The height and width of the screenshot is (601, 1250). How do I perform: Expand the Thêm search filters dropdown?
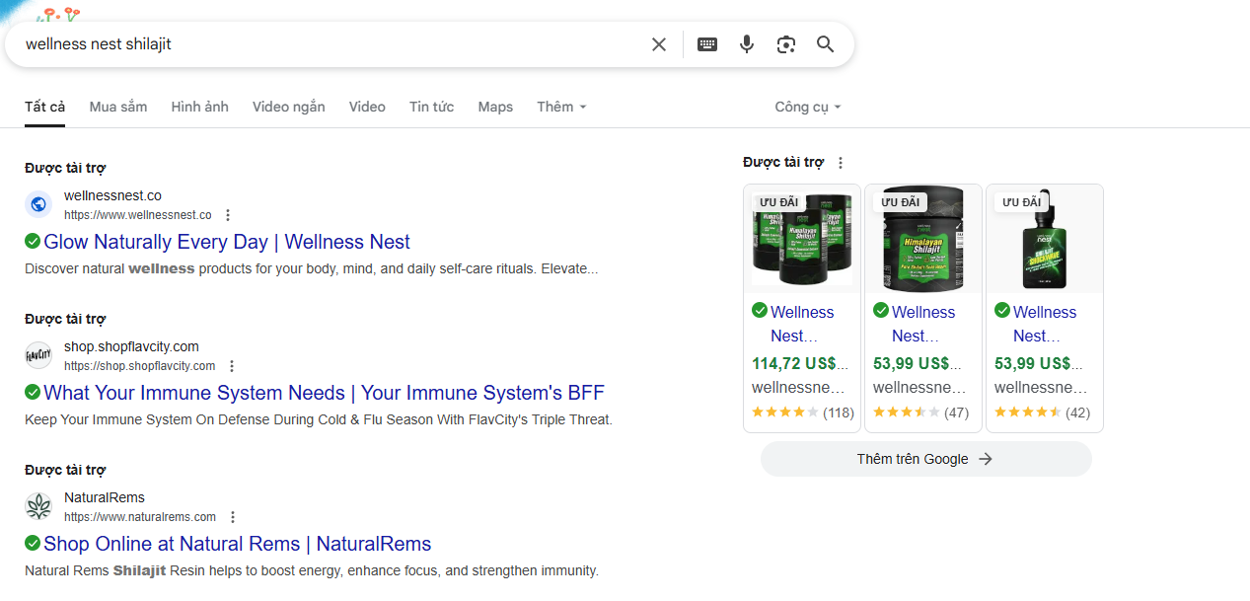(x=561, y=107)
